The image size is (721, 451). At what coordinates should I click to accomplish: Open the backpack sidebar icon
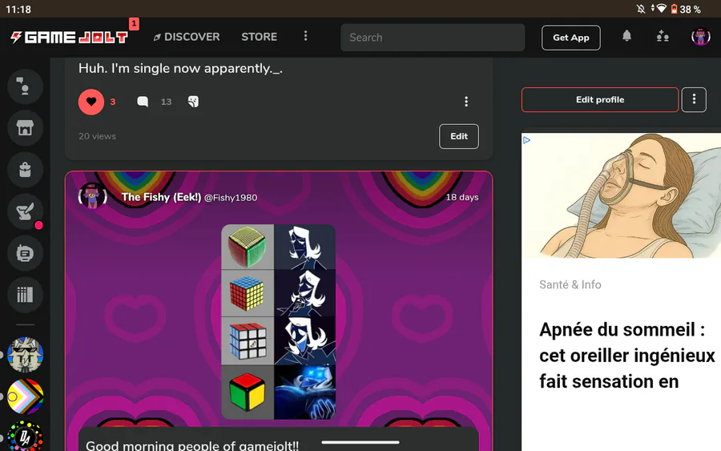tap(26, 170)
